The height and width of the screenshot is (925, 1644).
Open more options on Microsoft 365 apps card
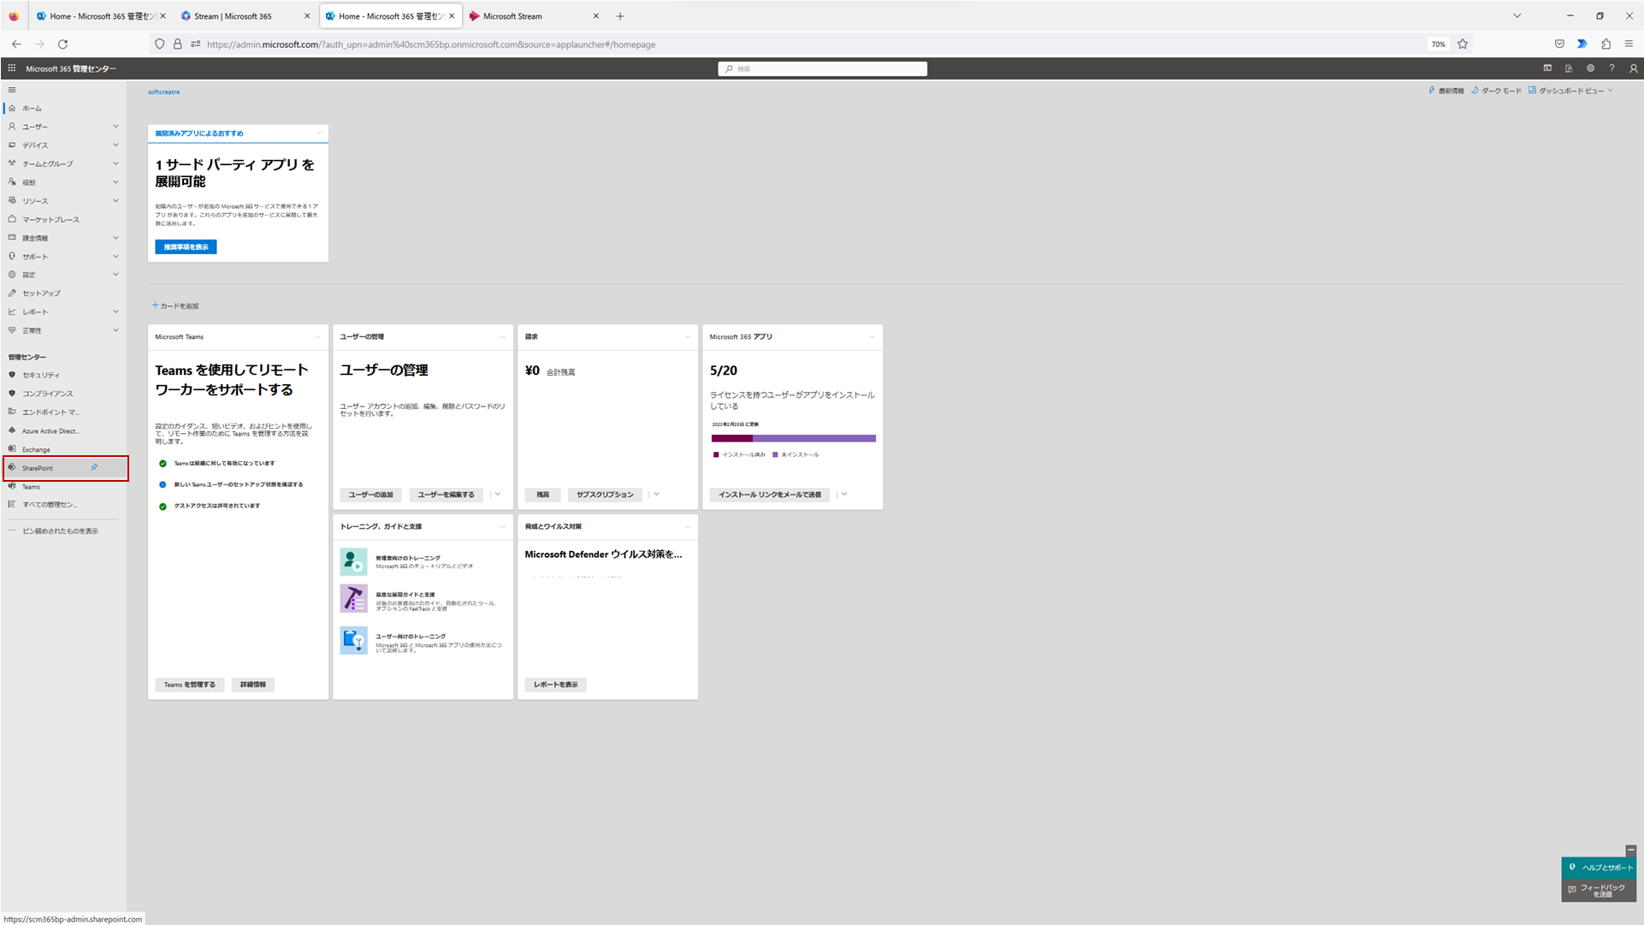(872, 337)
